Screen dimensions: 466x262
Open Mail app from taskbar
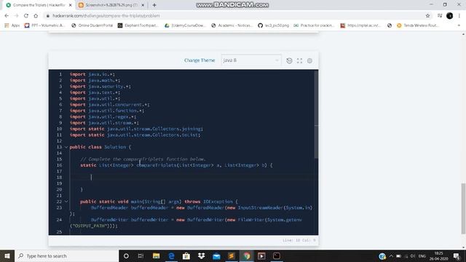[216, 255]
